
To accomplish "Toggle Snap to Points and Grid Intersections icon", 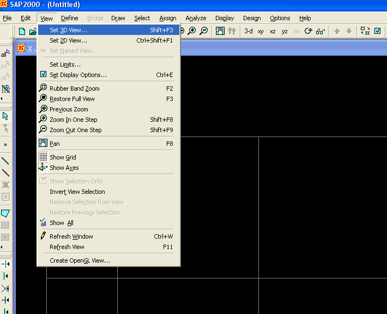I will [x=5, y=264].
